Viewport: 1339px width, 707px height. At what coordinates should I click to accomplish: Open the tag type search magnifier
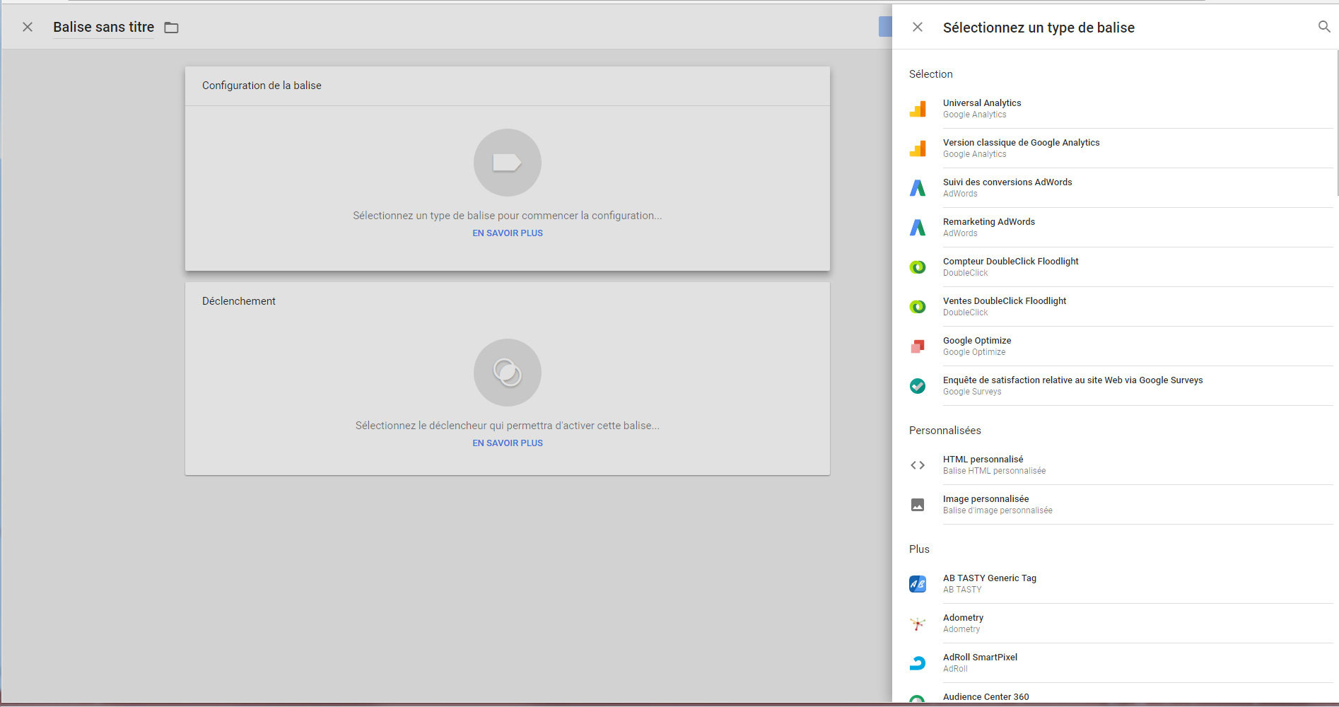coord(1324,27)
